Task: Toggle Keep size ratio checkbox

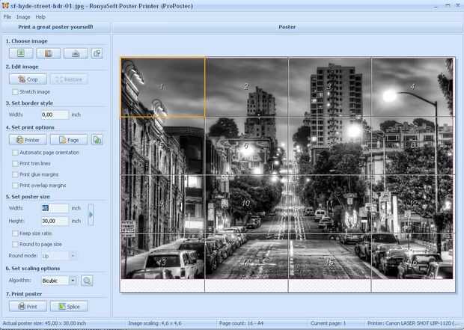Action: pyautogui.click(x=15, y=233)
